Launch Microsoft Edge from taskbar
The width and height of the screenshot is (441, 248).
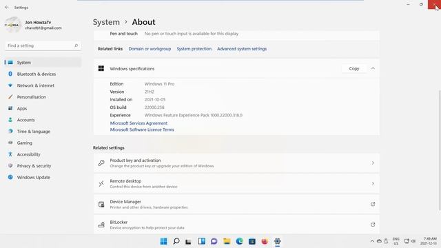(239, 241)
